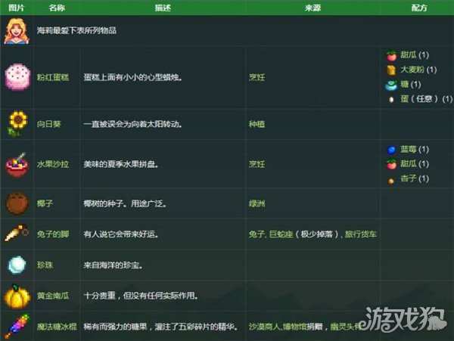Click 大麦粉 (1) ingredient link
Image resolution: width=454 pixels, height=341 pixels.
[418, 70]
